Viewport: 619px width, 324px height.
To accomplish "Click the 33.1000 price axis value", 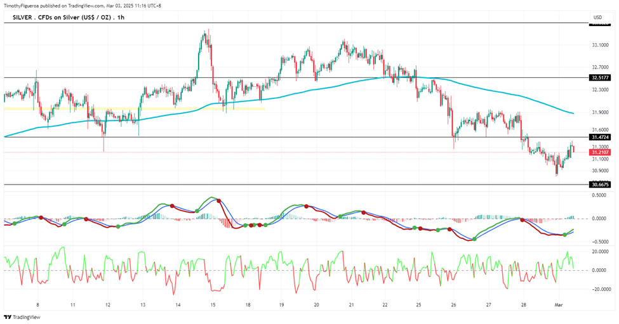I will click(600, 45).
